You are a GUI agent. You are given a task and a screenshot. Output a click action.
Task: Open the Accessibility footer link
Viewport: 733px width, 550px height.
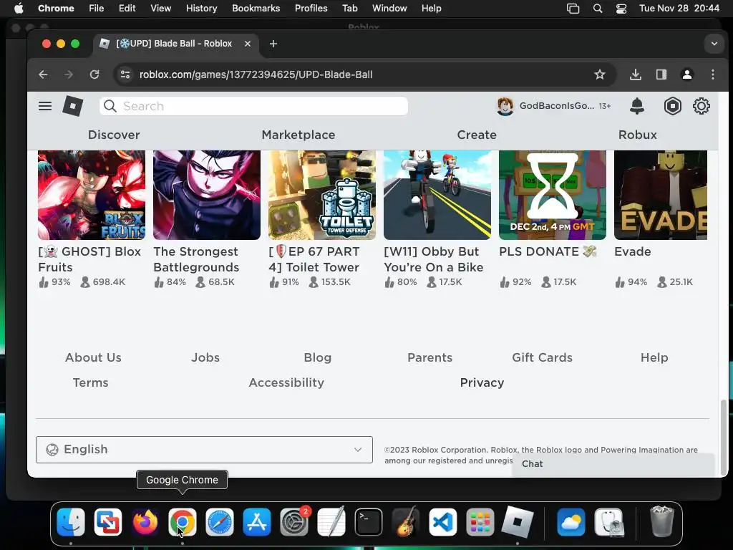pyautogui.click(x=286, y=382)
